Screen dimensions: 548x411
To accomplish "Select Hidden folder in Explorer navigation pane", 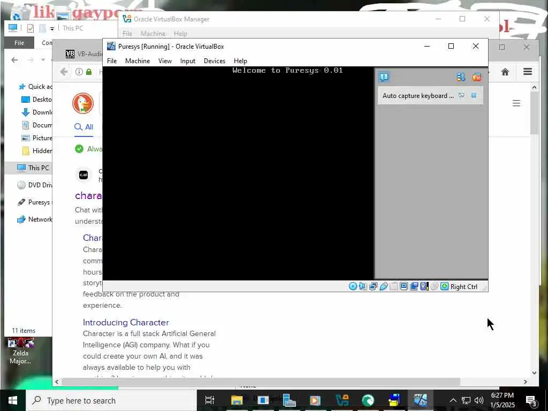I will (x=36, y=150).
